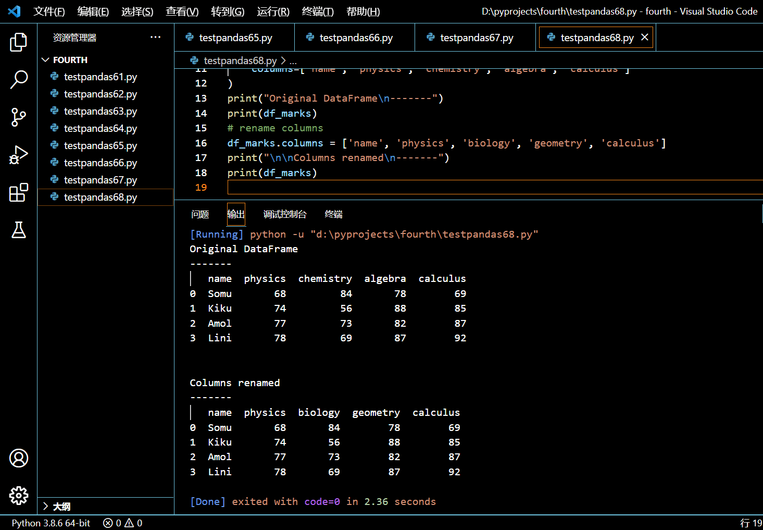The height and width of the screenshot is (530, 763).
Task: Open the 运行(R) menu
Action: [273, 11]
